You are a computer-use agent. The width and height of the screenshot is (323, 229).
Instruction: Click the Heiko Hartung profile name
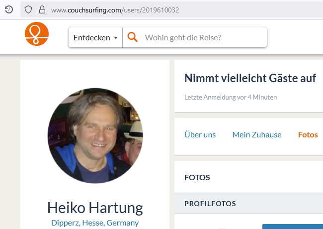pyautogui.click(x=95, y=207)
